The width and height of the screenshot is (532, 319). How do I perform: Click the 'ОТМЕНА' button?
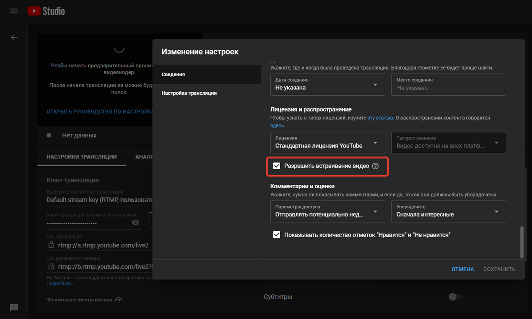(462, 269)
